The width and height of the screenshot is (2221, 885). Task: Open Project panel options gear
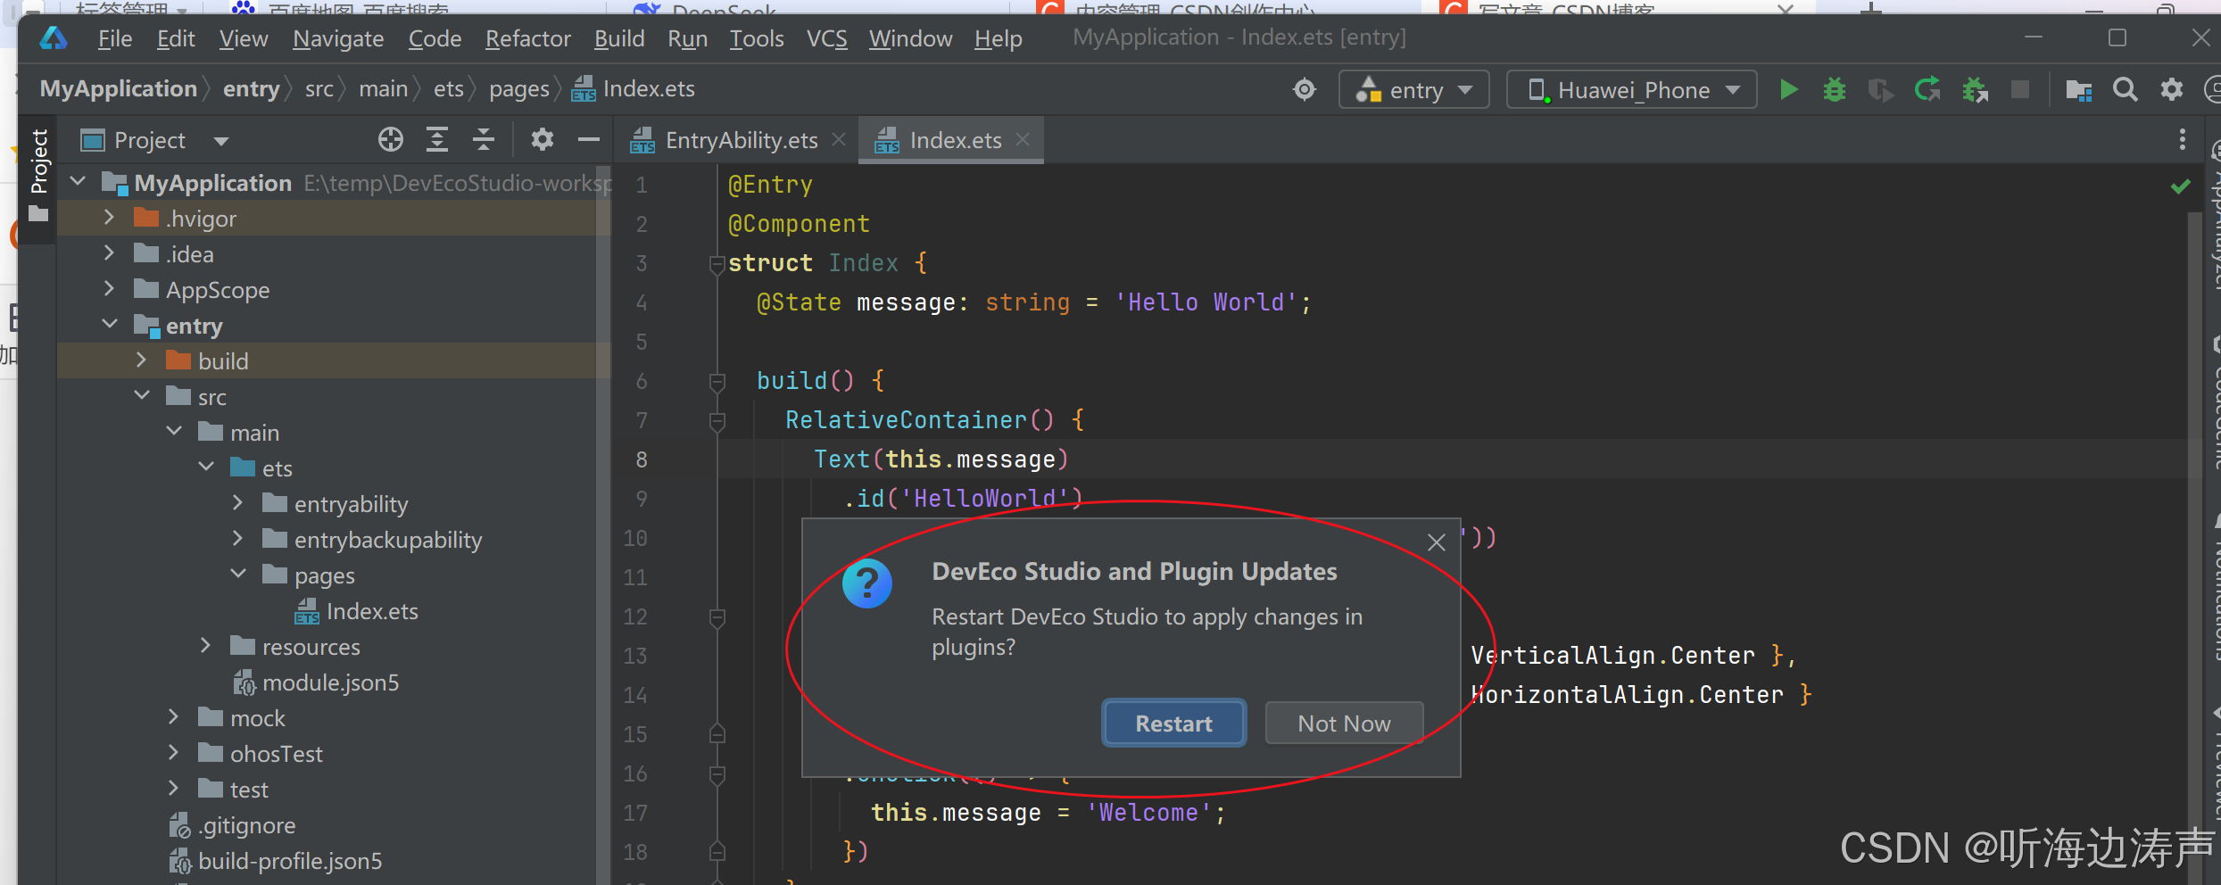[x=542, y=139]
